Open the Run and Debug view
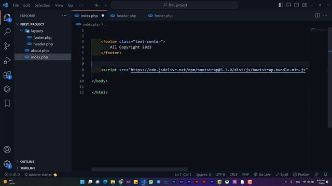Screen dimensions: 332x186 click(x=7, y=60)
